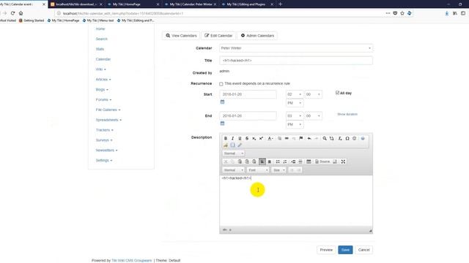
Task: Bookmark this page with the star icon
Action: tap(402, 13)
